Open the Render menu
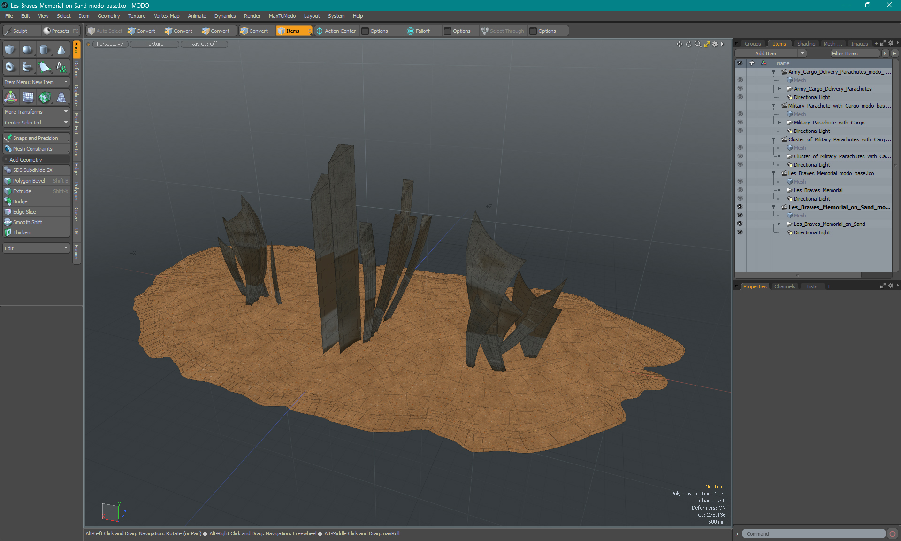The width and height of the screenshot is (901, 541). (252, 16)
